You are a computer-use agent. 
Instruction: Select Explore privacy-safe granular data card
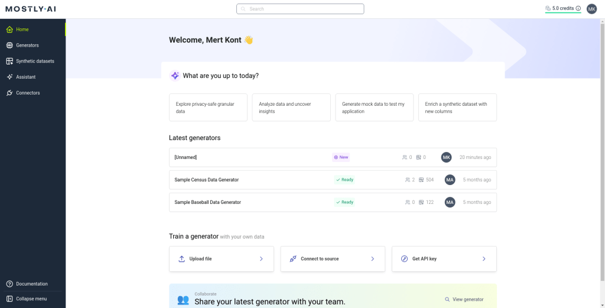(209, 108)
